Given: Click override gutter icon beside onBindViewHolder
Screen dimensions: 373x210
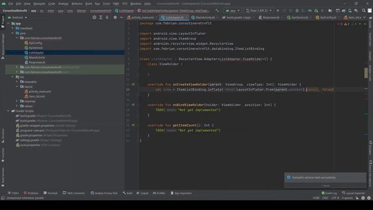Looking at the screenshot, I should click(133, 105).
